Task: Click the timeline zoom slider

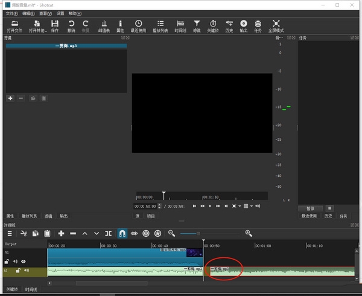Action: [x=198, y=233]
